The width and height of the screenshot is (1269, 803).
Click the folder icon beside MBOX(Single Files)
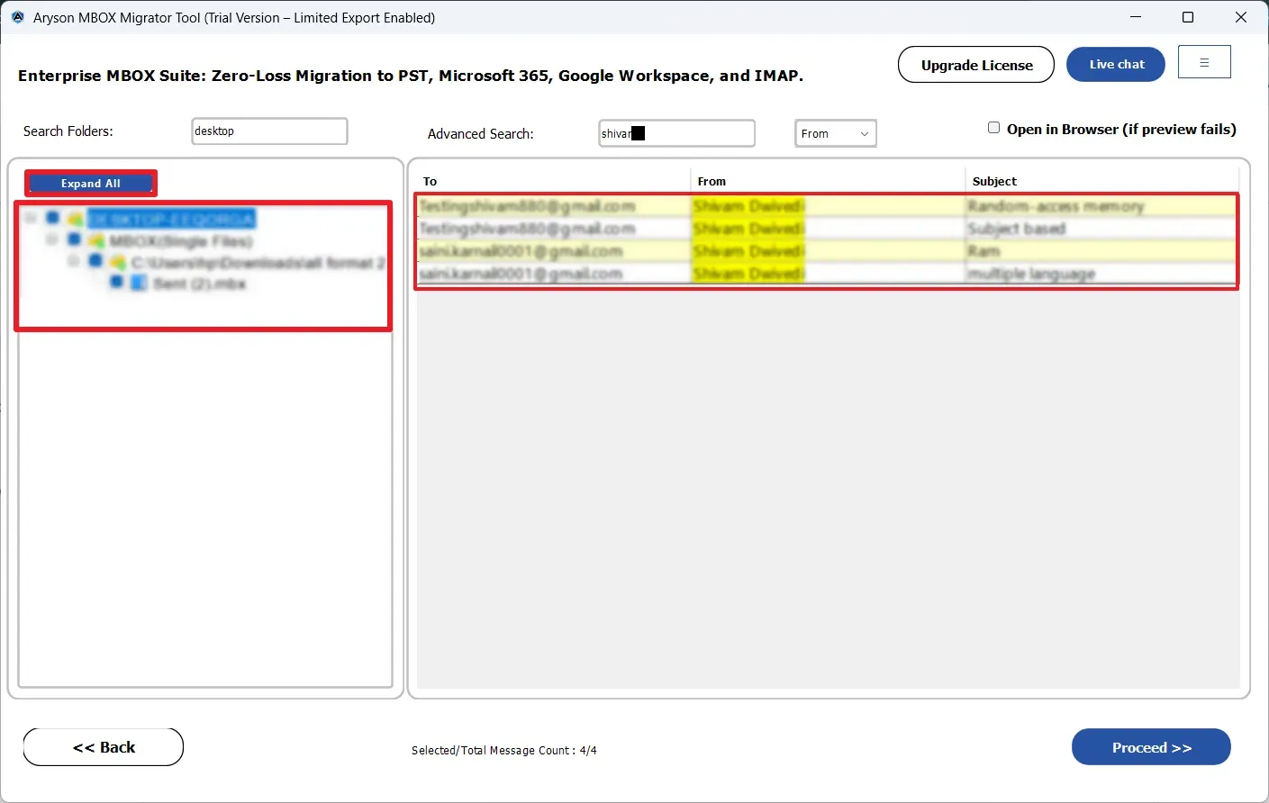click(x=95, y=241)
